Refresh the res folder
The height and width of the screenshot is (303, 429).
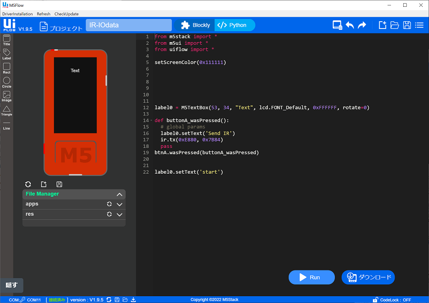click(x=109, y=214)
